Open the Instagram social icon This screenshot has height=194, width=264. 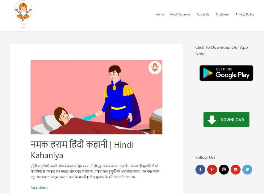click(x=224, y=169)
